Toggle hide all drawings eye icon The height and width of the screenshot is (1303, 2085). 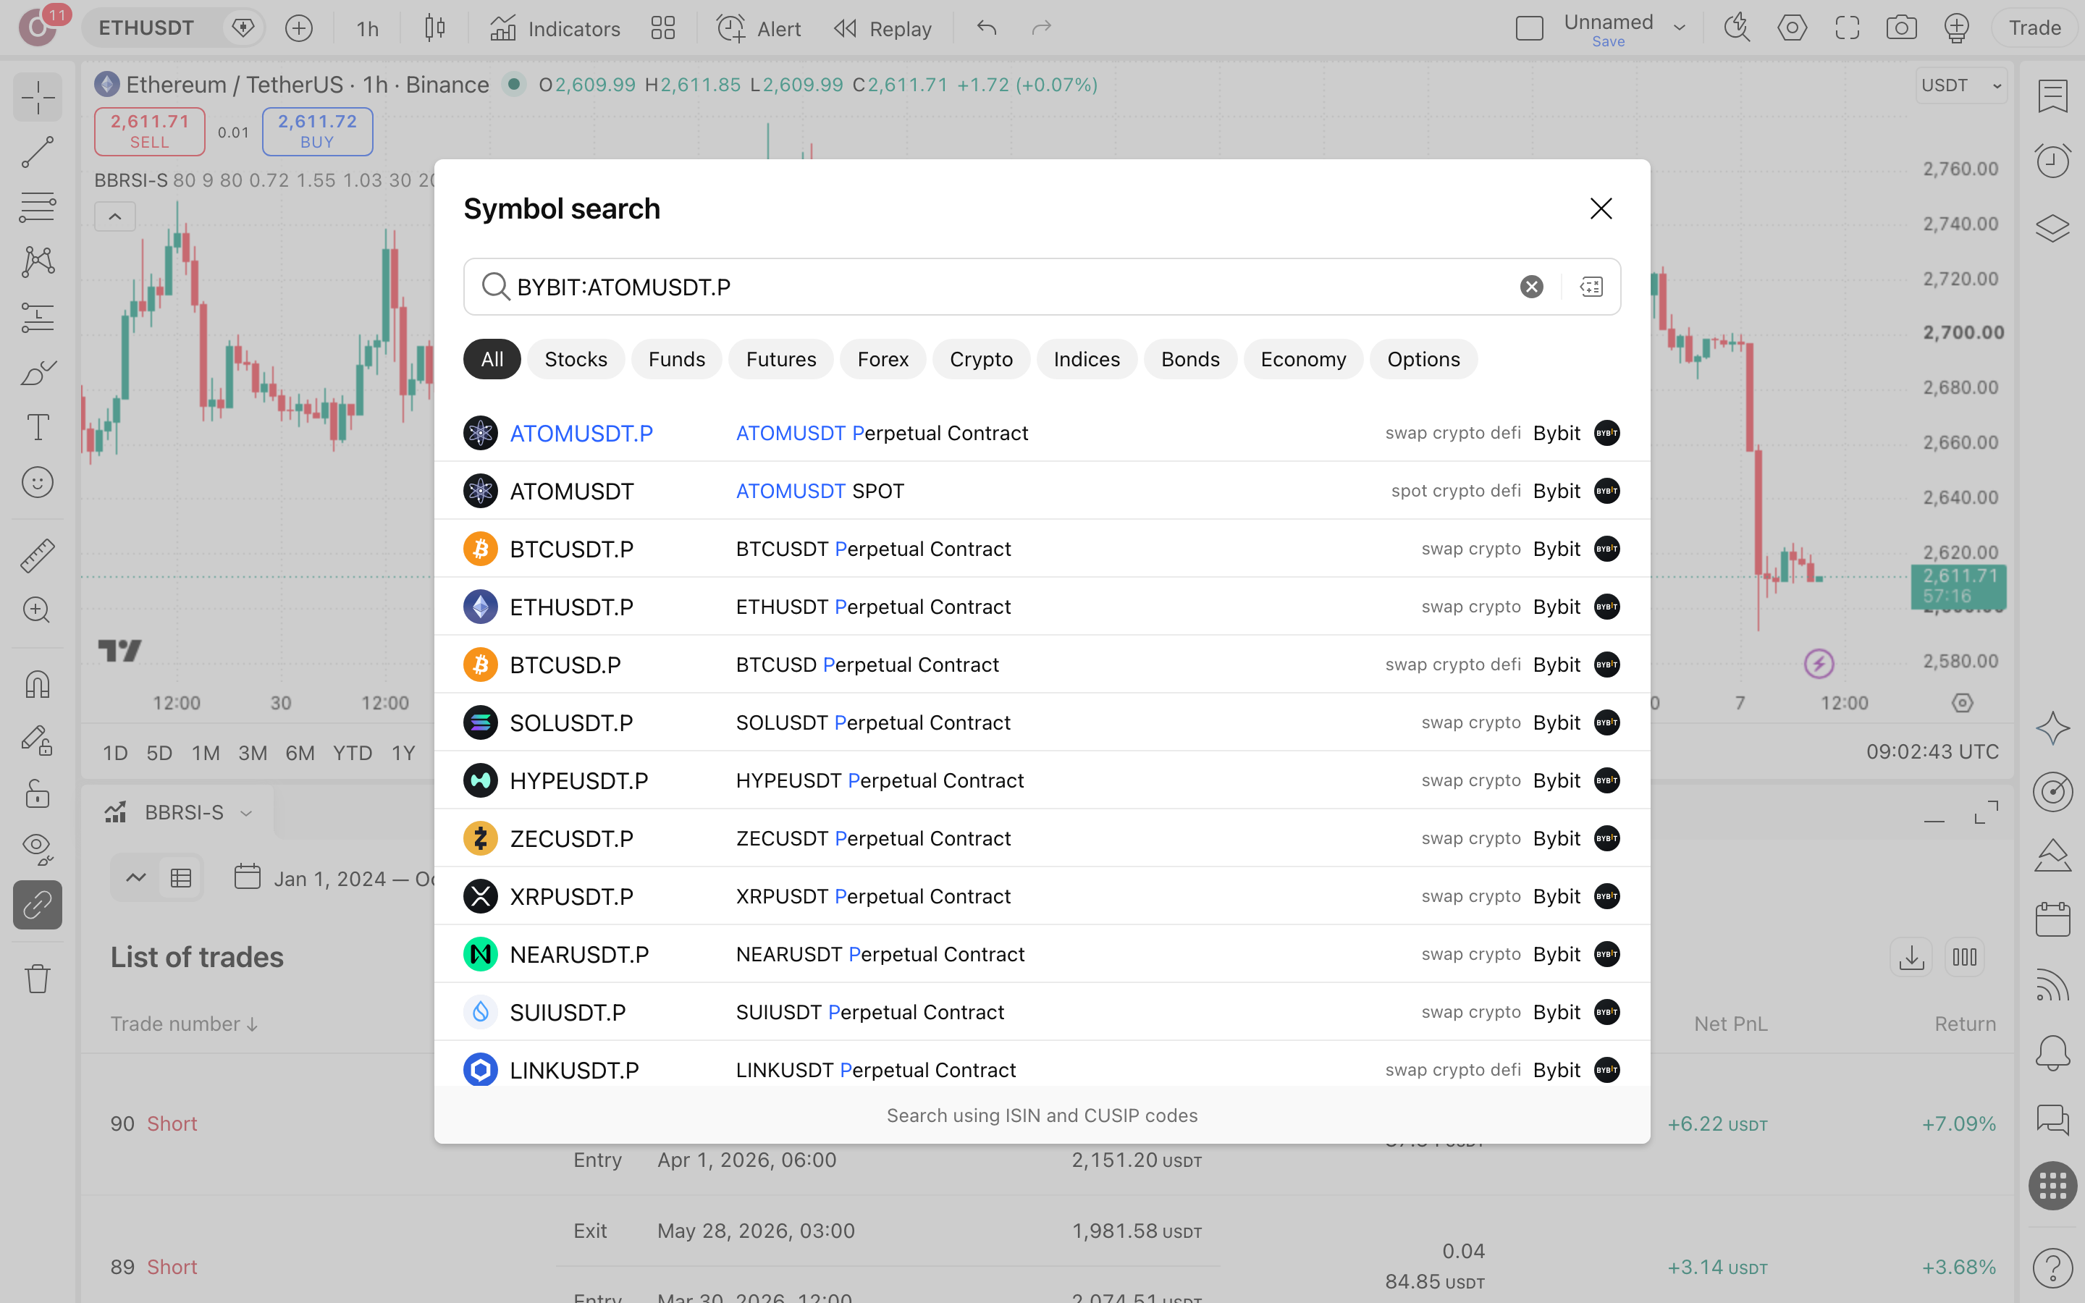[38, 849]
